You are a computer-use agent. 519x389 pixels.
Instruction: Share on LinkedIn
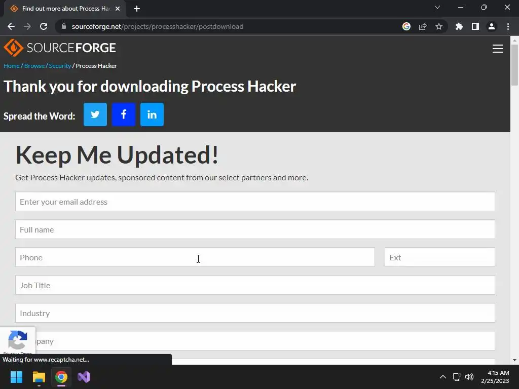click(x=152, y=114)
